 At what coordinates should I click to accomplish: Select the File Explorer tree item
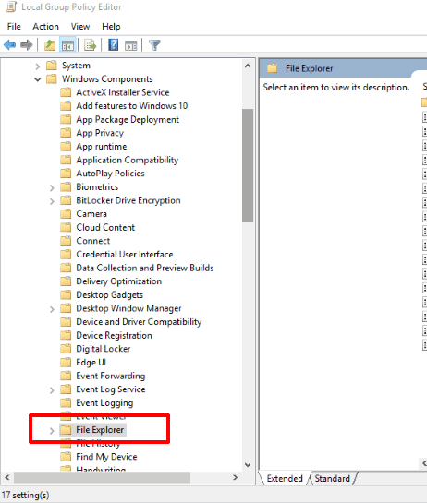tap(100, 429)
